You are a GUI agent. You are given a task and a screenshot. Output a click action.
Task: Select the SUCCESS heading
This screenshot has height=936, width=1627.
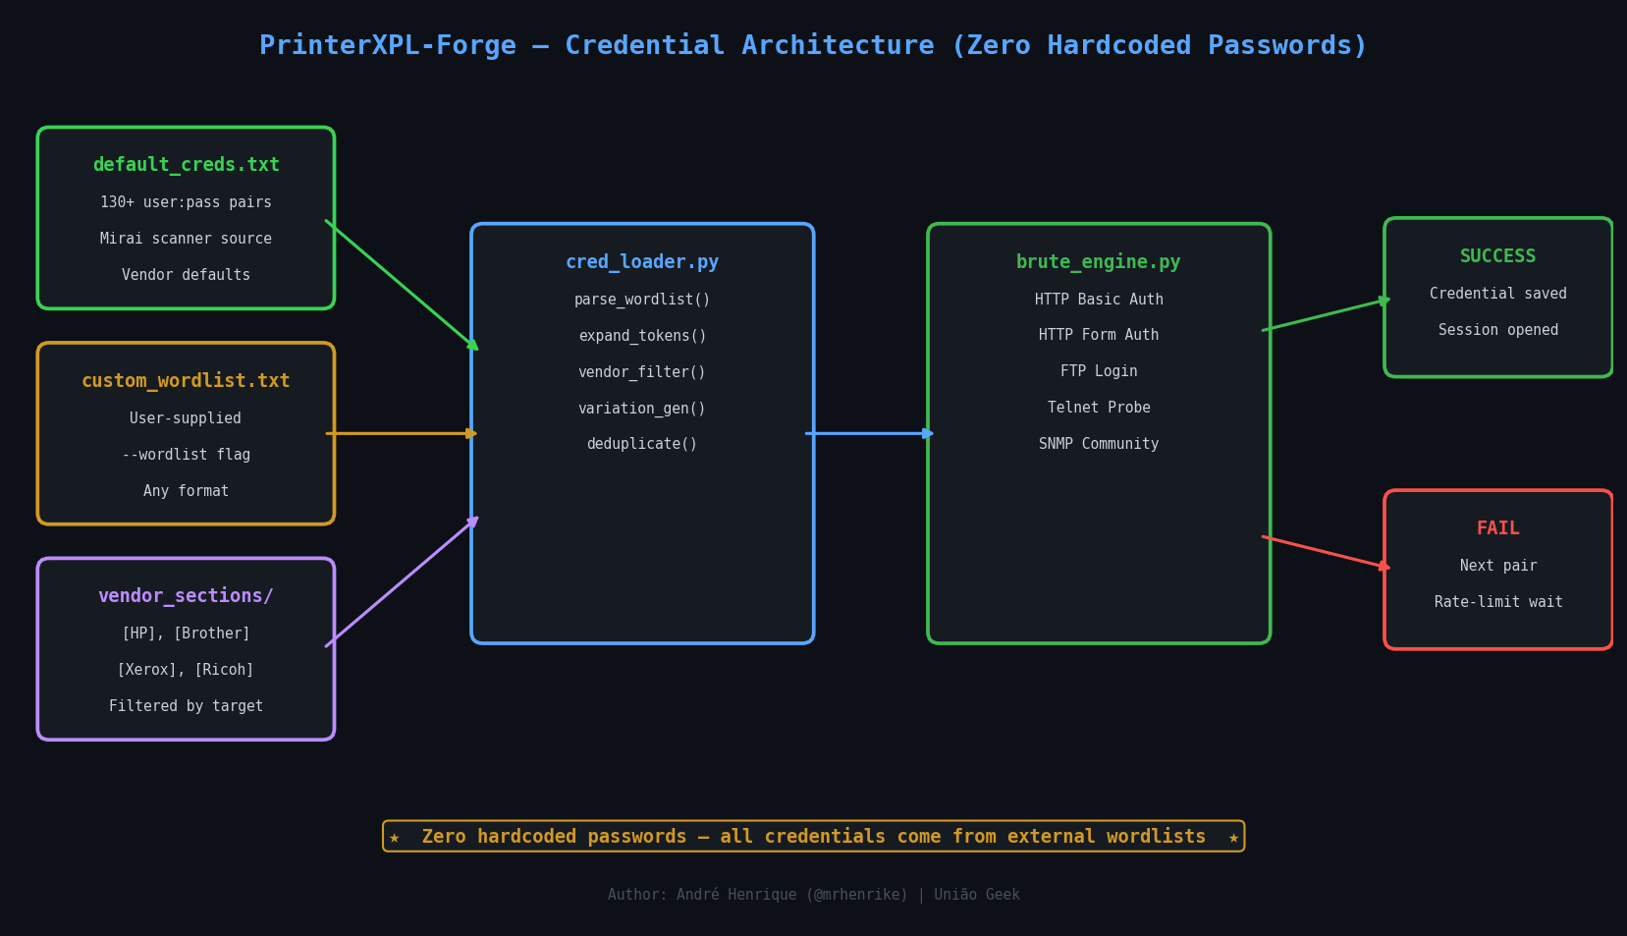(1498, 256)
